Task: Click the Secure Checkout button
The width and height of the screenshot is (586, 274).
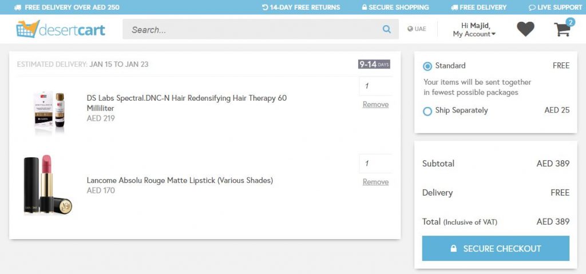Action: [496, 248]
